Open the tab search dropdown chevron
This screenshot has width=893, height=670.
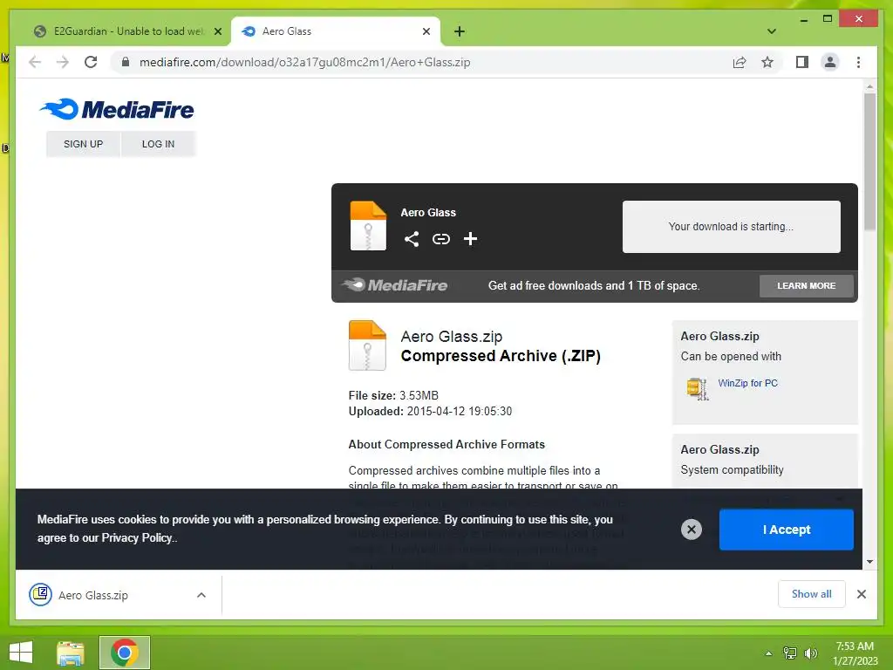tap(772, 31)
